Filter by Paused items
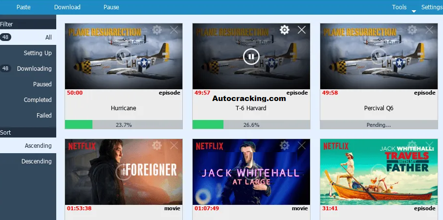Image resolution: width=443 pixels, height=220 pixels. (28, 84)
